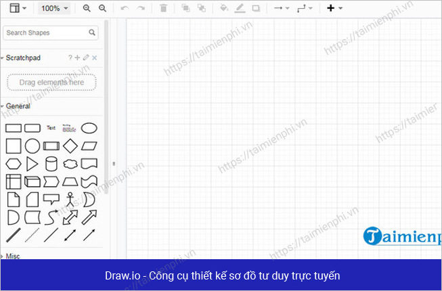This screenshot has width=442, height=291.
Task: Select the plain diagonal line shape
Action: [x=51, y=236]
